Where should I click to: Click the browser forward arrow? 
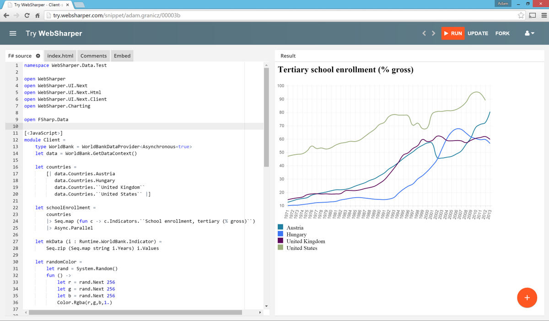pyautogui.click(x=17, y=16)
